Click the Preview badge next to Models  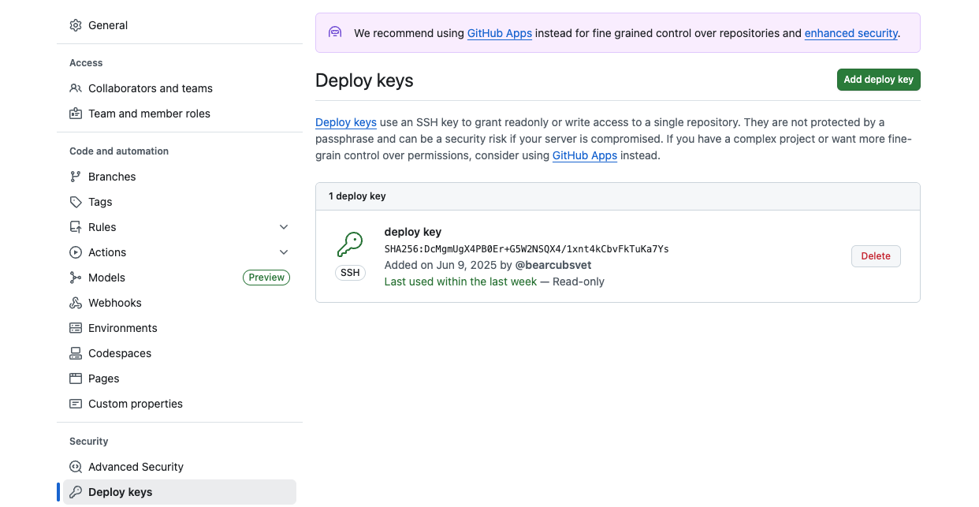(266, 278)
